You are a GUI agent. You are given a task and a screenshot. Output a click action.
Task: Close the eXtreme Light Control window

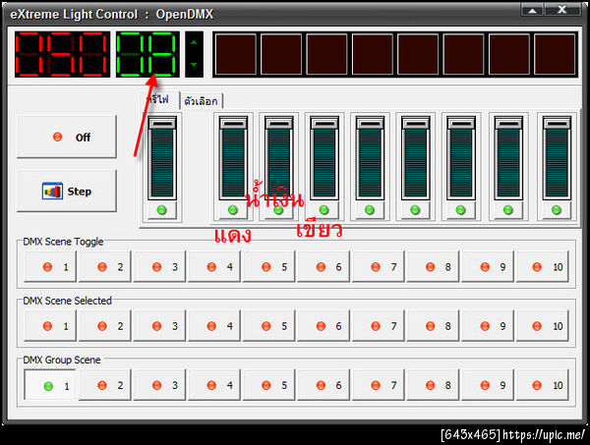(562, 10)
